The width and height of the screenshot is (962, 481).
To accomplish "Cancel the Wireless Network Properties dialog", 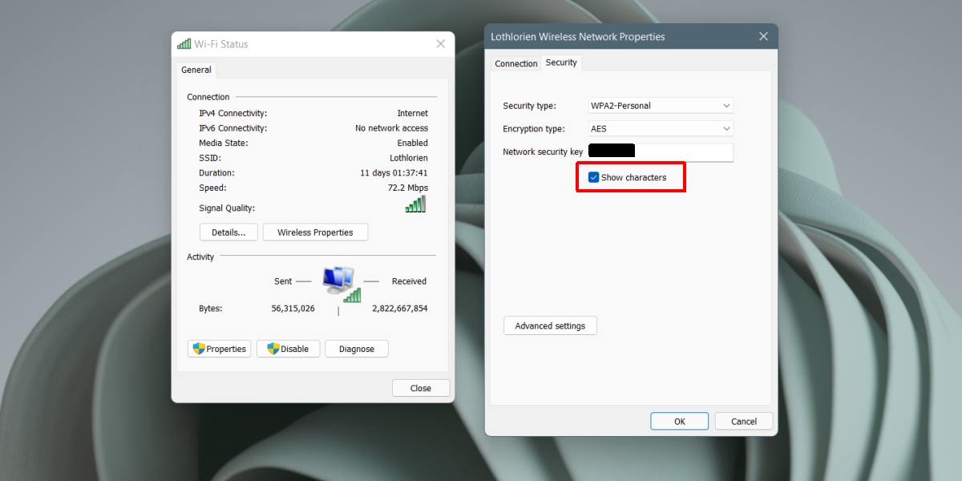I will (x=744, y=421).
